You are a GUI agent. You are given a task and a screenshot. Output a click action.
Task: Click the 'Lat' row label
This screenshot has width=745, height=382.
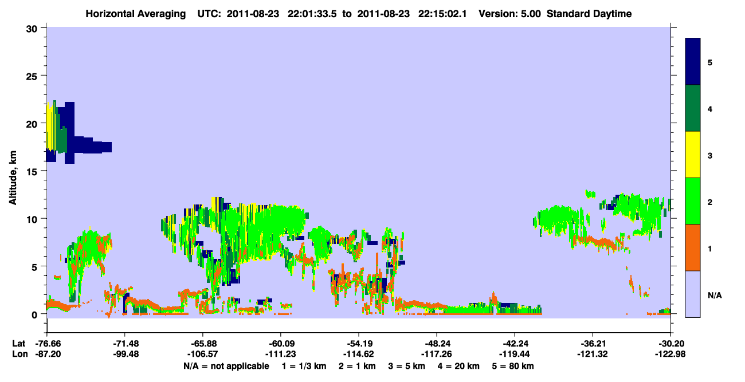click(x=18, y=344)
